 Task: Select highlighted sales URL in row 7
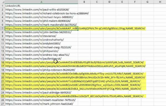[41, 28]
